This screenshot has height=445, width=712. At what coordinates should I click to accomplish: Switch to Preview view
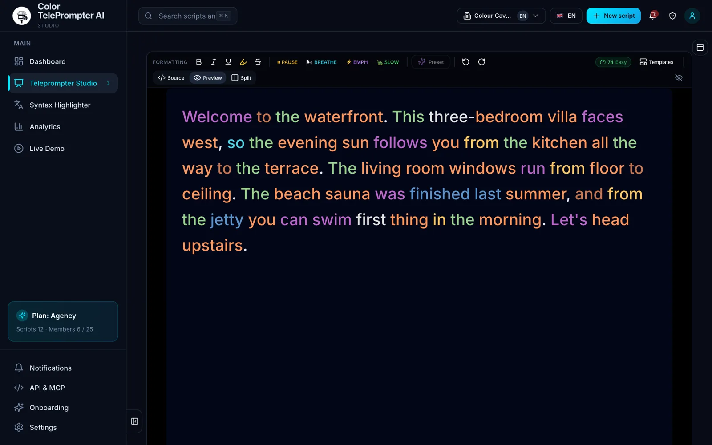pyautogui.click(x=208, y=78)
